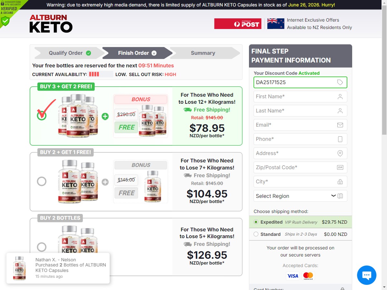The height and width of the screenshot is (290, 387).
Task: Select the Buy 3 + Get 2 Free radio
Action: [42, 115]
